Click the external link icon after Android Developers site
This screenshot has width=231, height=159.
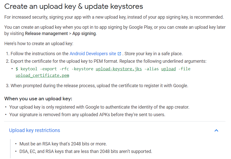coord(119,54)
